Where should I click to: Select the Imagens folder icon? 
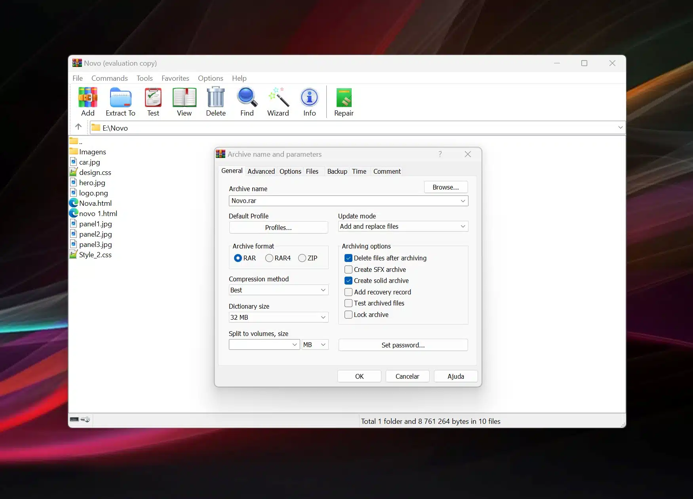[x=74, y=151]
